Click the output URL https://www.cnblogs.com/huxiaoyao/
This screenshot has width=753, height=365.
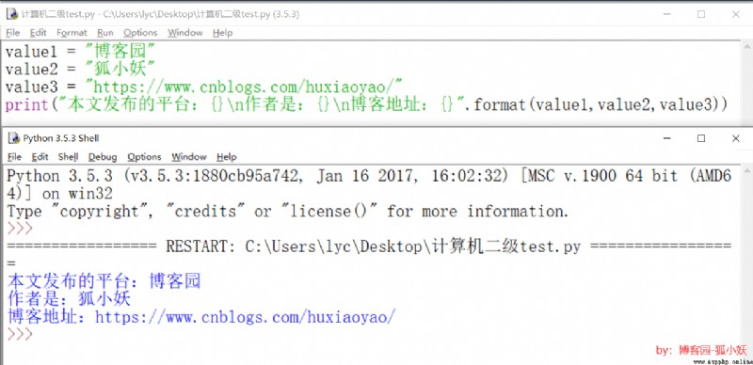(246, 317)
